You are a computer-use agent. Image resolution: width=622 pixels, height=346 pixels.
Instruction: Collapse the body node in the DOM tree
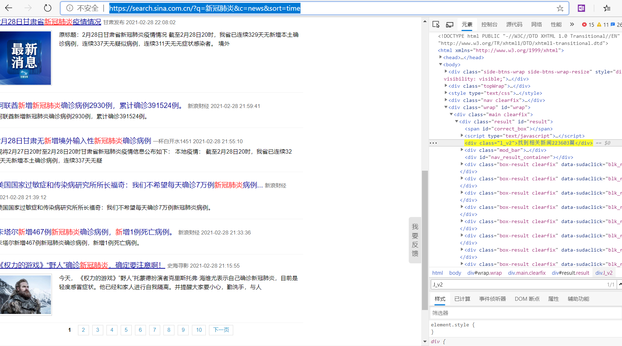click(x=440, y=64)
